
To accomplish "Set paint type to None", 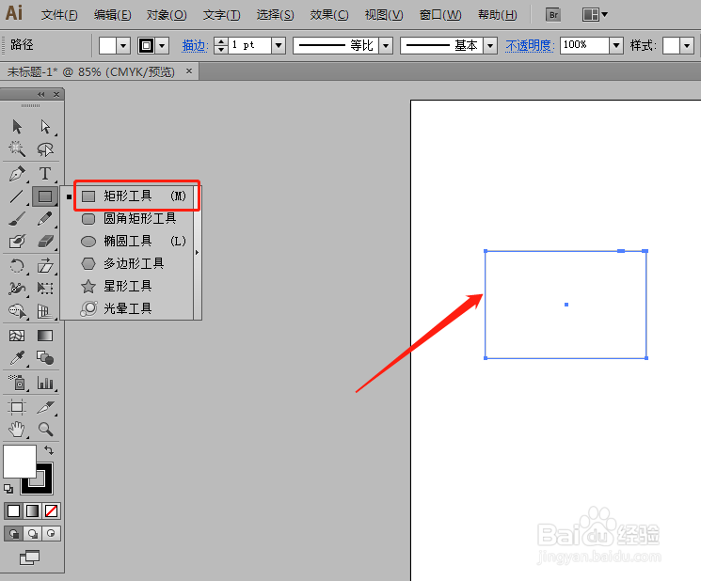I will point(51,510).
